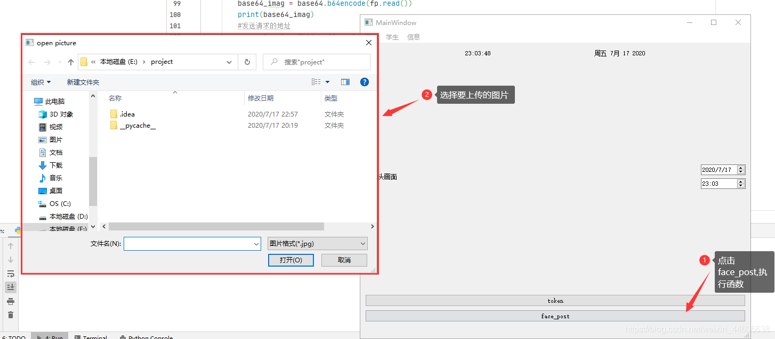Click file list horizontal scroll left arrow
The image size is (775, 339).
[104, 226]
